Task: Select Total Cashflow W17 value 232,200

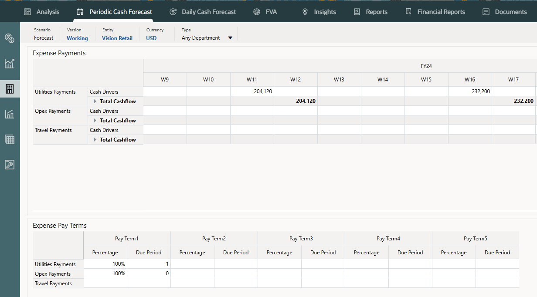Action: click(x=513, y=101)
